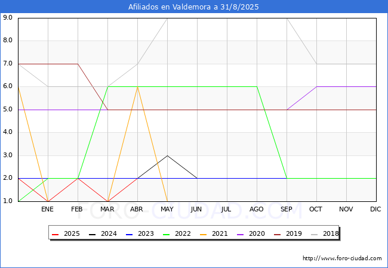Viewport: 388px width, 268px height.
Task: Click the 5.0 y-axis label
Action: click(8, 110)
